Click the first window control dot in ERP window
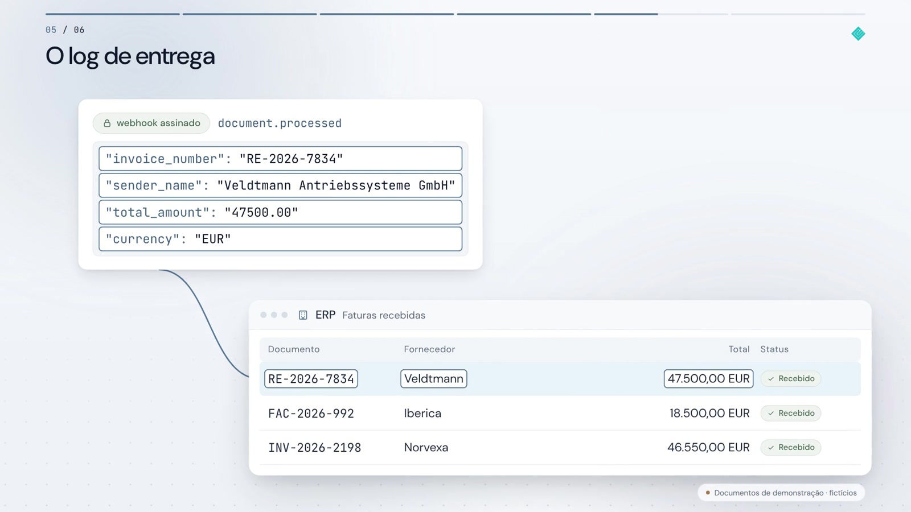Screen dimensions: 911x512 click(263, 315)
